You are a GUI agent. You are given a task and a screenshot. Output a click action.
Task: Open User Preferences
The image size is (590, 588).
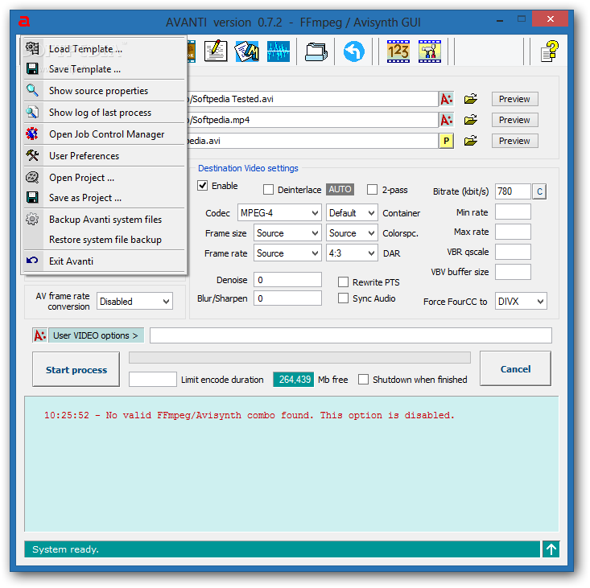click(x=104, y=156)
